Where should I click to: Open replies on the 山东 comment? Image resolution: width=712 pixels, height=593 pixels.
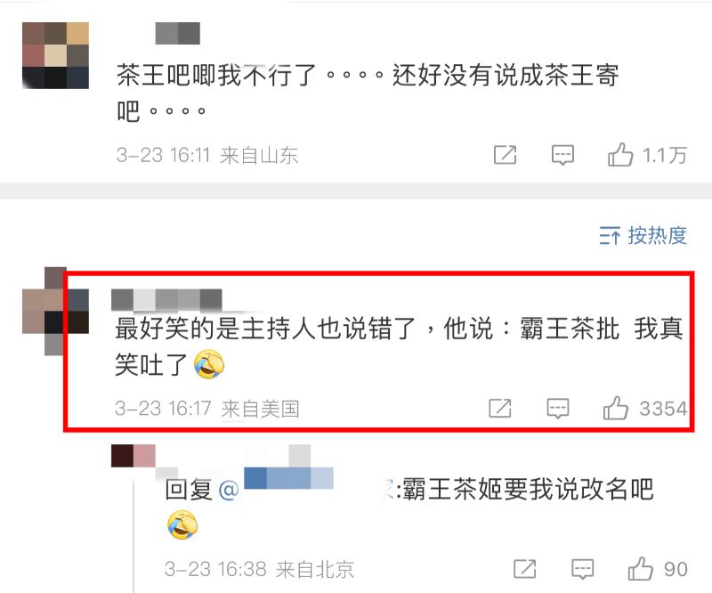pyautogui.click(x=562, y=156)
